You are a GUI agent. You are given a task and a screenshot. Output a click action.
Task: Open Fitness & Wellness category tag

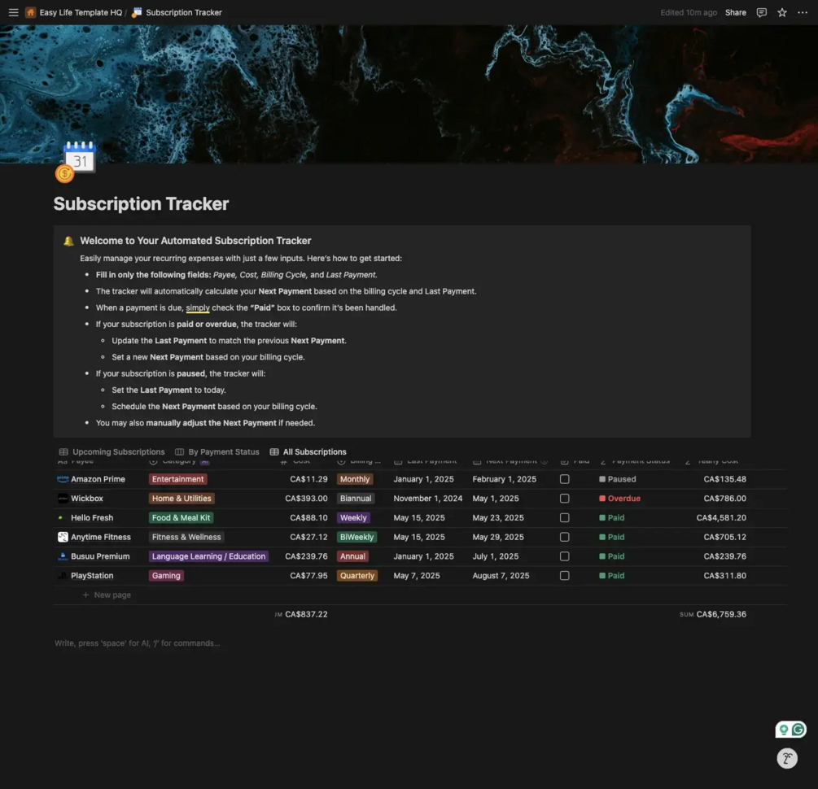pos(186,537)
